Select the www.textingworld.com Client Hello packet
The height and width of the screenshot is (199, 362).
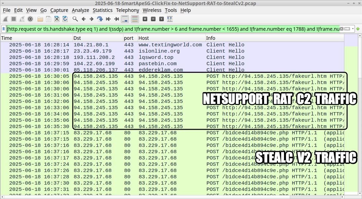[x=172, y=45]
